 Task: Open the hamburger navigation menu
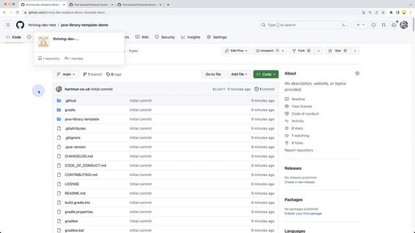click(8, 25)
